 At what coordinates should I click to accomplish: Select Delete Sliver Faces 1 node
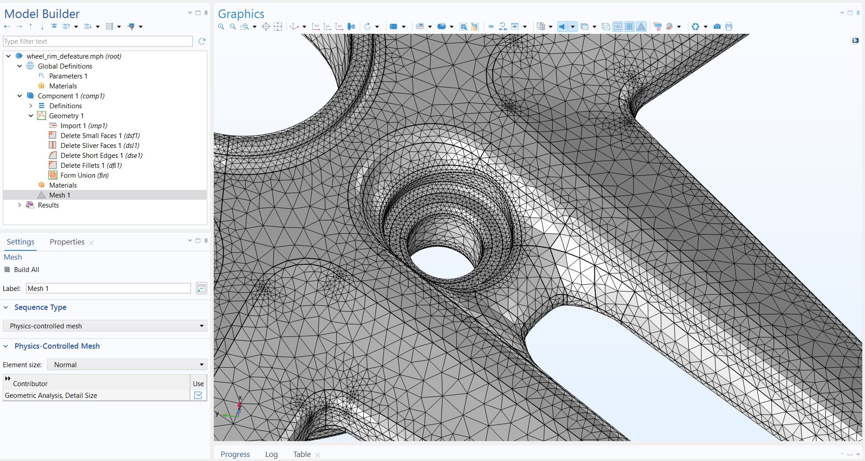(100, 146)
